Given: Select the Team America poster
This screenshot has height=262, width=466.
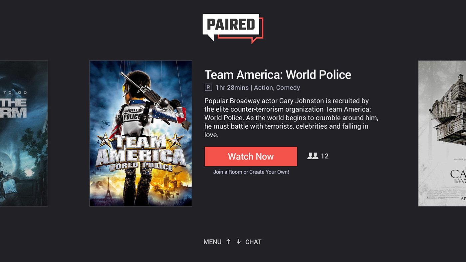Looking at the screenshot, I should pyautogui.click(x=141, y=133).
